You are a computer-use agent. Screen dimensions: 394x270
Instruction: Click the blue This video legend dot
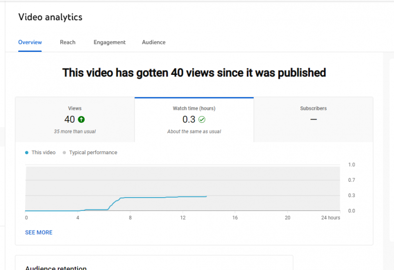tap(27, 153)
